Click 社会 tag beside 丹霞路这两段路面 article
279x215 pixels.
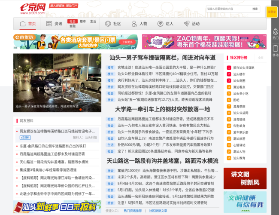coord(110,119)
